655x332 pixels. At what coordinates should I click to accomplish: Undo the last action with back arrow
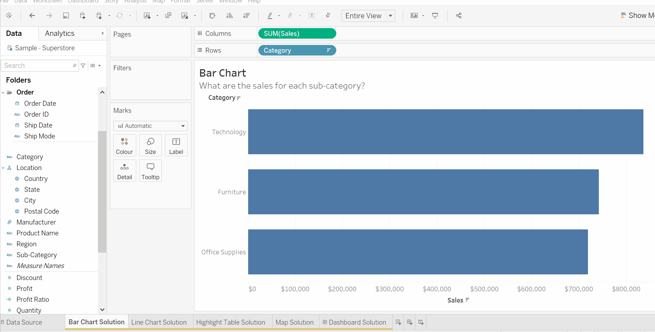pyautogui.click(x=32, y=15)
